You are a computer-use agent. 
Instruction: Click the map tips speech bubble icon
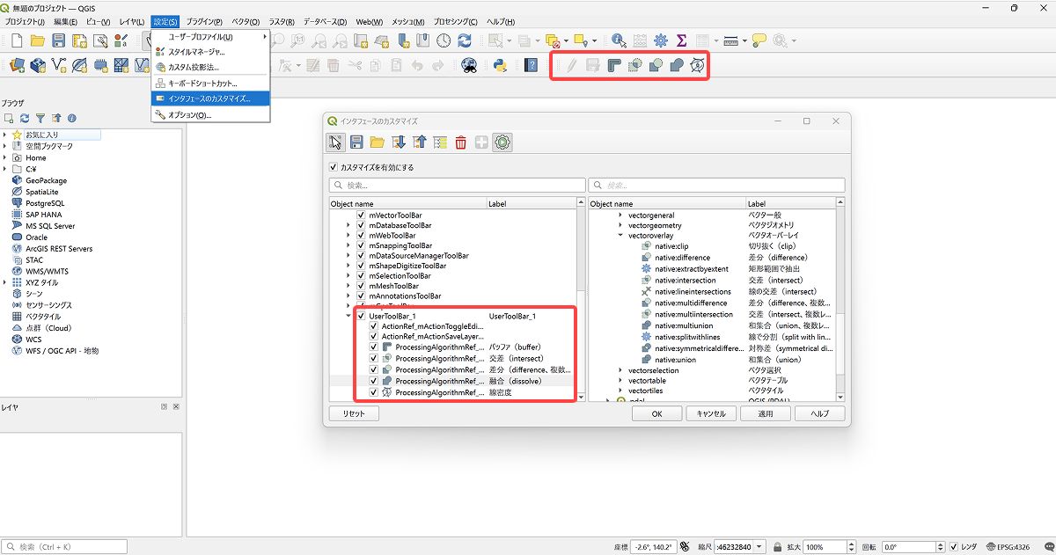[759, 40]
